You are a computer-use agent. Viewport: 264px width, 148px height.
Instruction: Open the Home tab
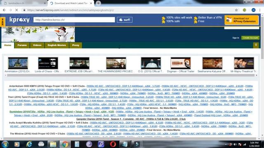pos(8,45)
